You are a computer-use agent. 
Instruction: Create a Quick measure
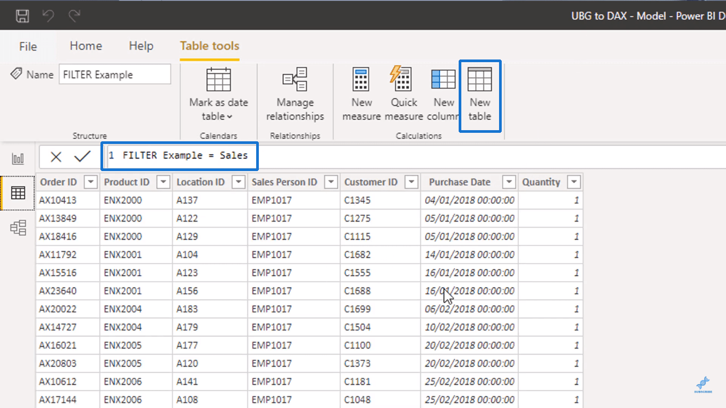click(x=403, y=95)
